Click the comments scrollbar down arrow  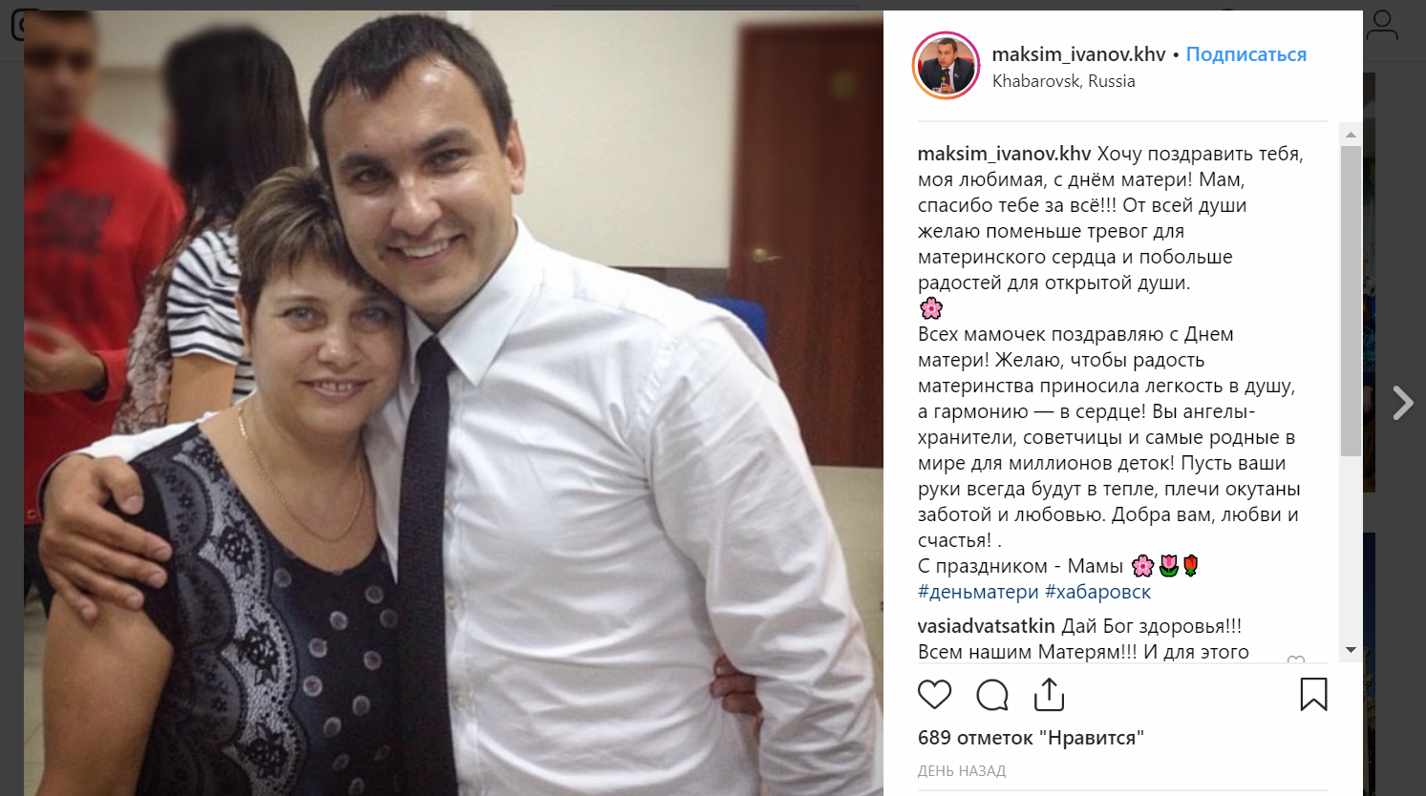tap(1351, 650)
